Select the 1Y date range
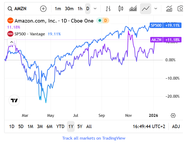 [71, 126]
